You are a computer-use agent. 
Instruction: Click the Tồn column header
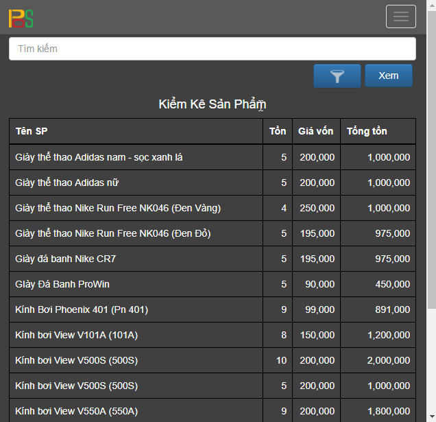coord(278,131)
